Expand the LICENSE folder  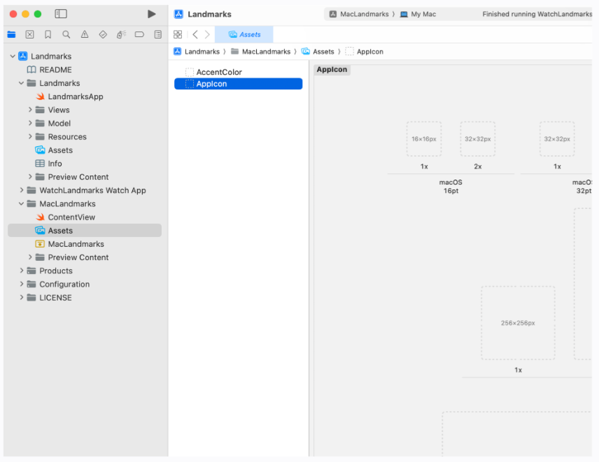coord(22,298)
